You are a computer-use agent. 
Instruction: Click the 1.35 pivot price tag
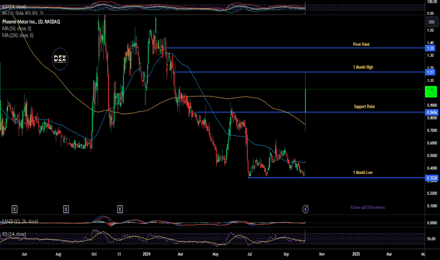(x=431, y=48)
